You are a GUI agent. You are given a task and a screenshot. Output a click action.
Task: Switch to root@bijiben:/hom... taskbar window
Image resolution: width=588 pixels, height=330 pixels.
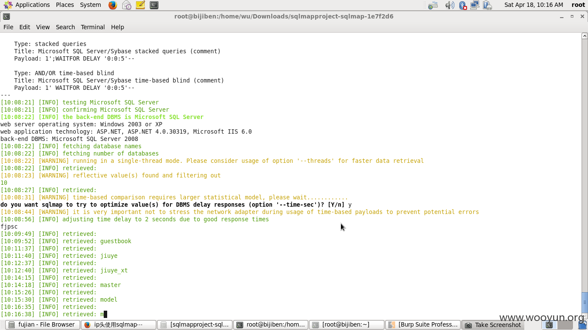pos(271,325)
